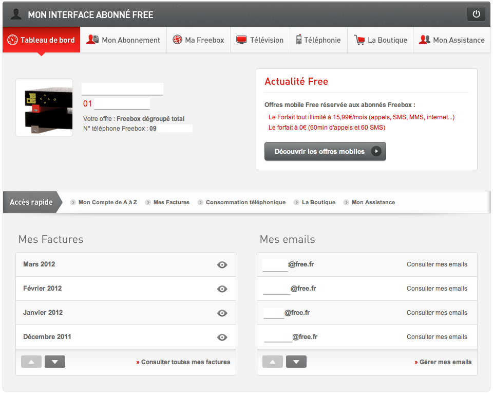493x393 pixels.
Task: View the Février 2012 invoice eye icon
Action: (222, 289)
